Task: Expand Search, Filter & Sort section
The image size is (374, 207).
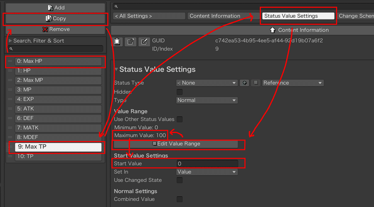Action: 10,41
